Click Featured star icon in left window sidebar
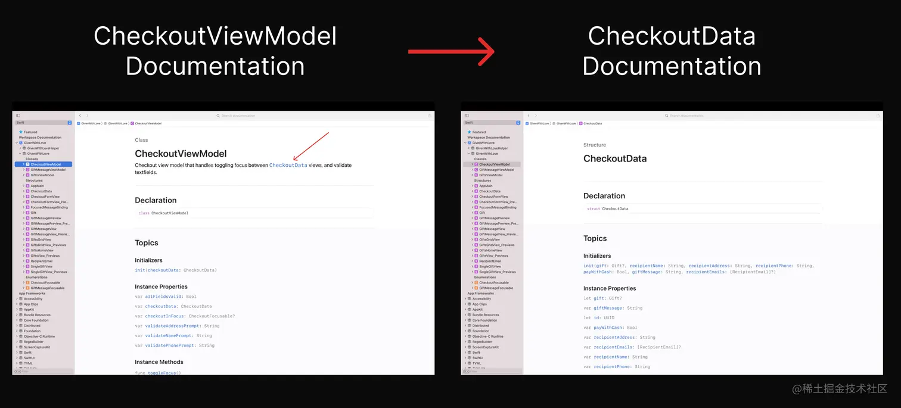The image size is (901, 408). [x=21, y=132]
